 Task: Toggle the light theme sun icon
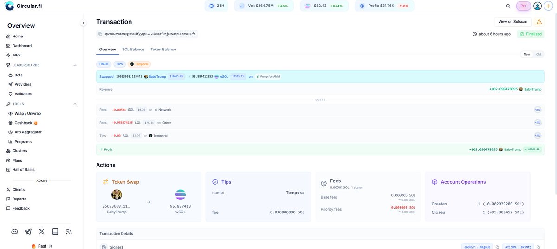pyautogui.click(x=549, y=6)
